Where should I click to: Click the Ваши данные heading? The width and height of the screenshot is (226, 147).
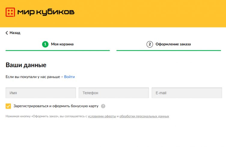click(26, 65)
